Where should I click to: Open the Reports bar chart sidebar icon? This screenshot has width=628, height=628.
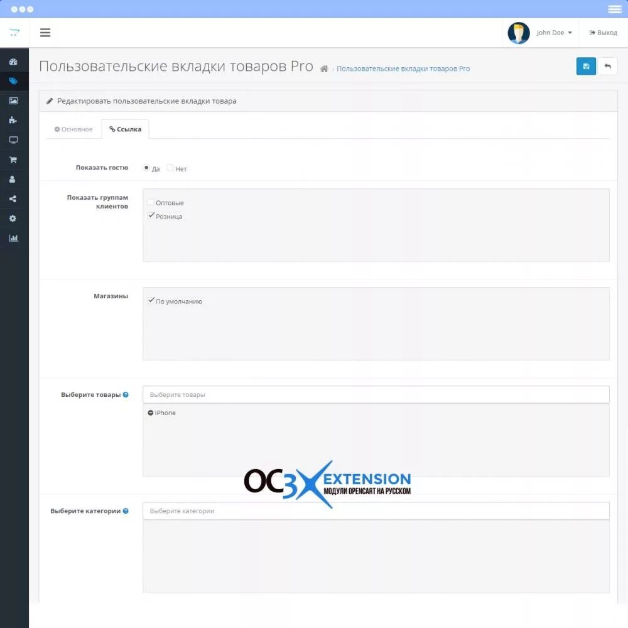13,238
